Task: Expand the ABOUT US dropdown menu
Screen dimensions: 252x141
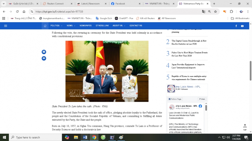Action: coord(119,26)
